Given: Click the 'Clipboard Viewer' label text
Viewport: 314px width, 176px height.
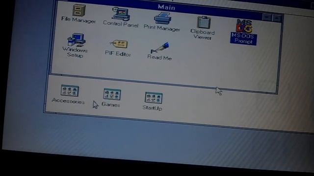Looking at the screenshot, I should point(203,35).
